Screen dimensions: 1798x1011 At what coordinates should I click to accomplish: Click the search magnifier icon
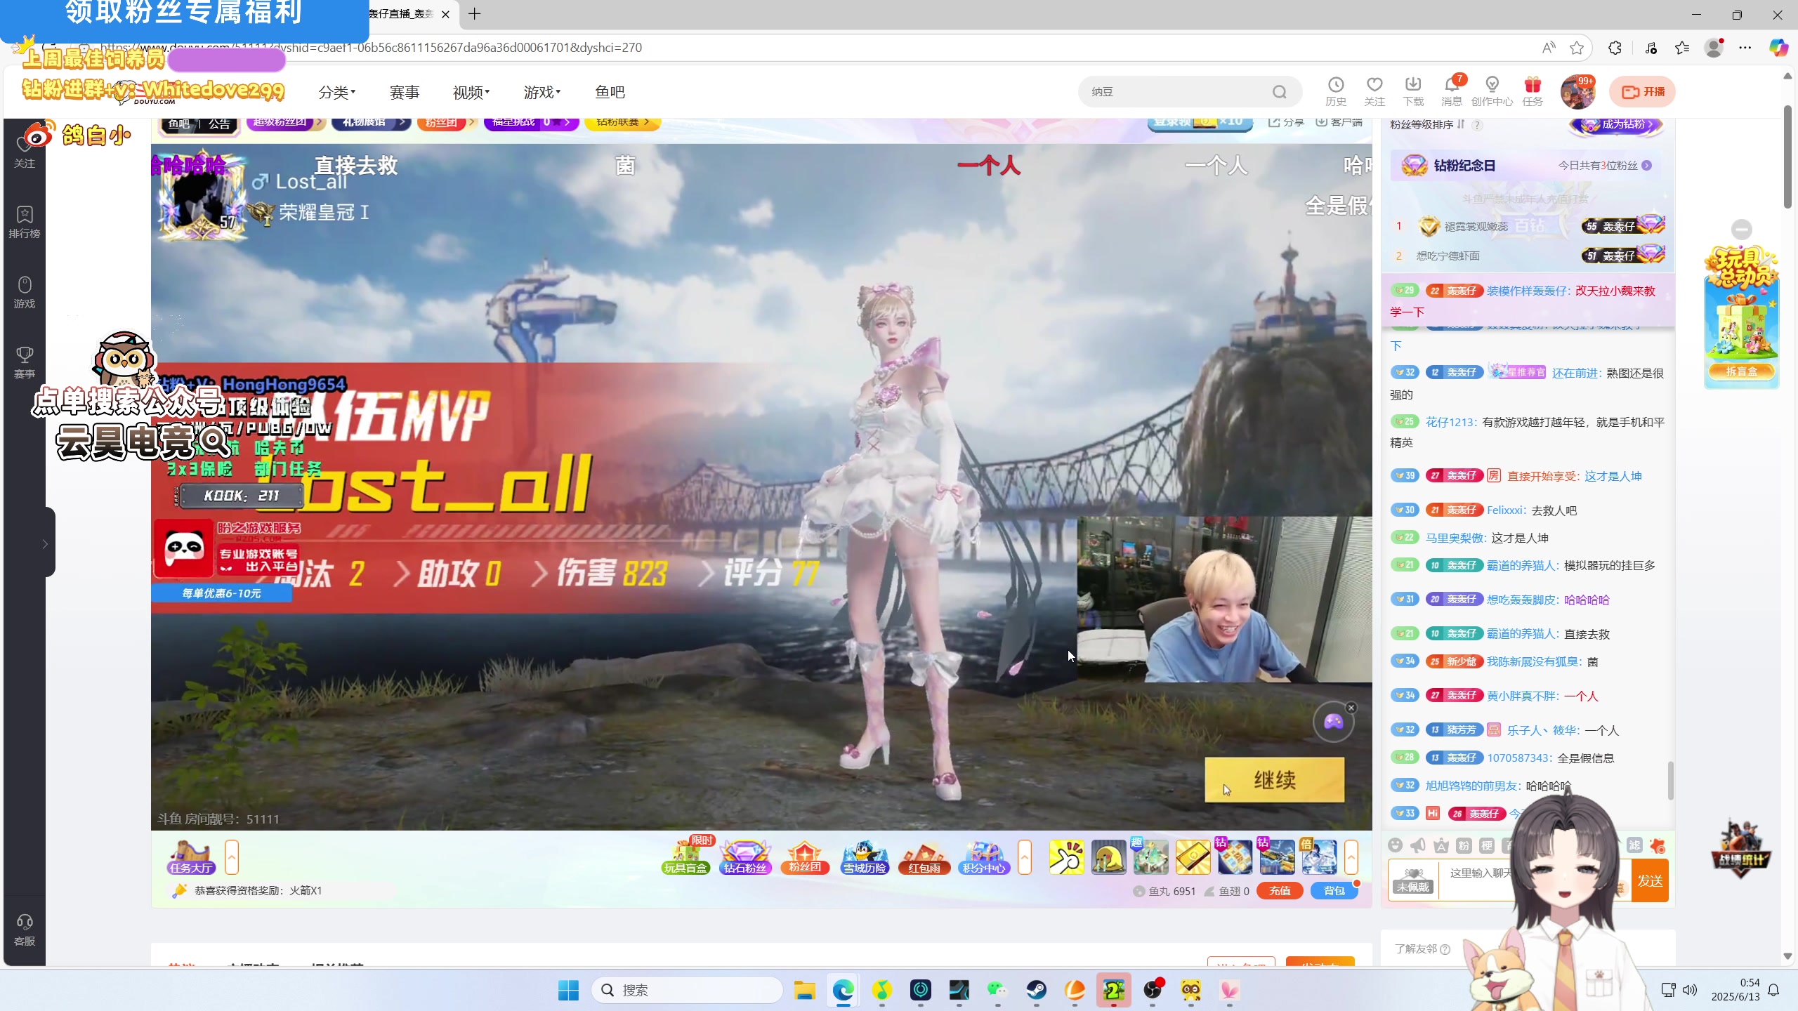pyautogui.click(x=1280, y=92)
